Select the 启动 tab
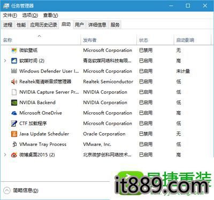214x200 pixels. tap(66, 24)
